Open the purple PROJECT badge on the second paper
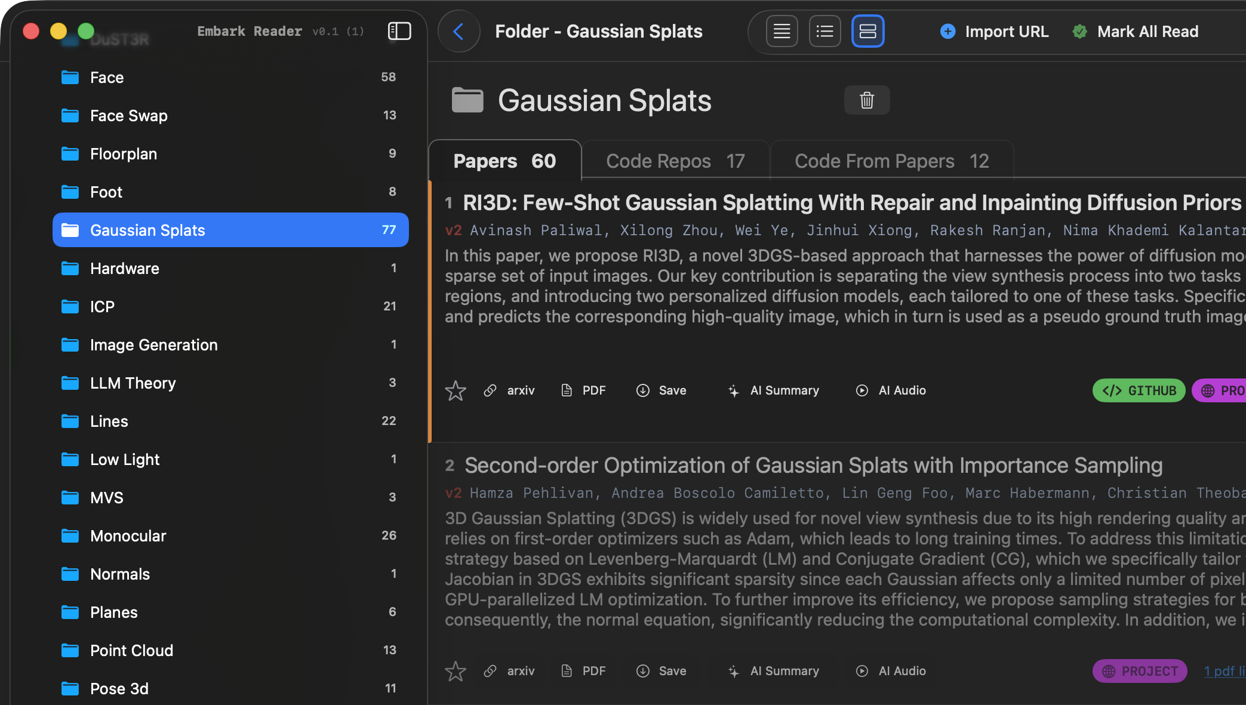The width and height of the screenshot is (1246, 705). [x=1140, y=671]
